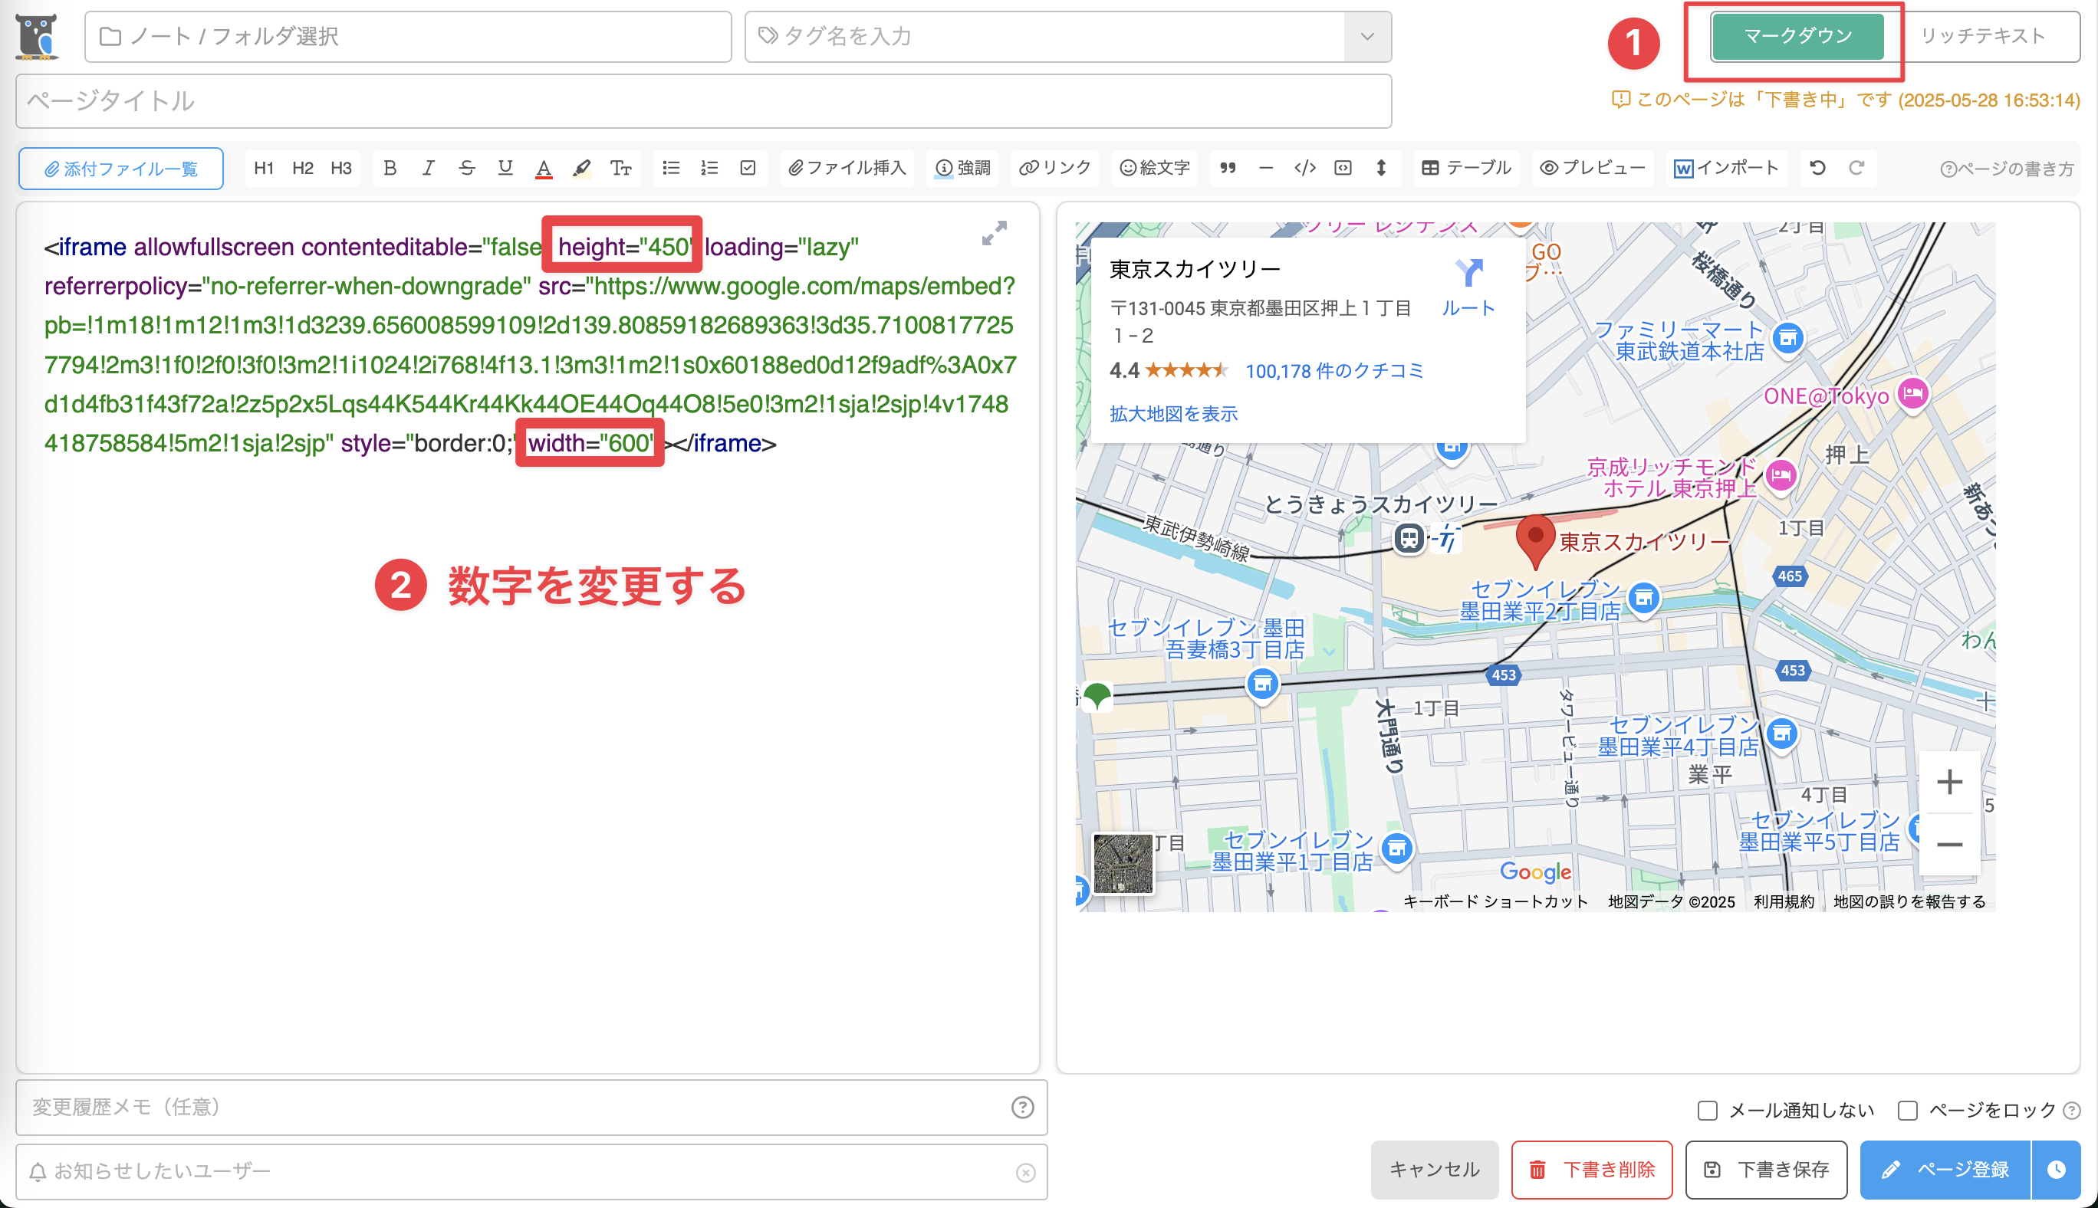Open the text color tool
2098x1208 pixels.
pos(544,169)
